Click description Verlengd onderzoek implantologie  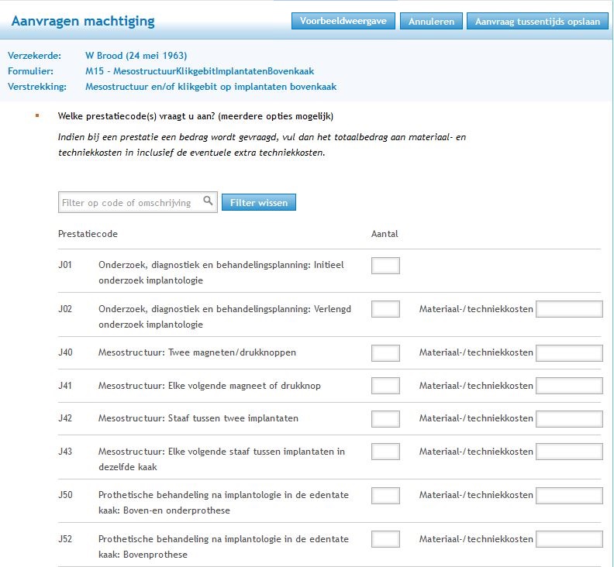click(x=224, y=317)
